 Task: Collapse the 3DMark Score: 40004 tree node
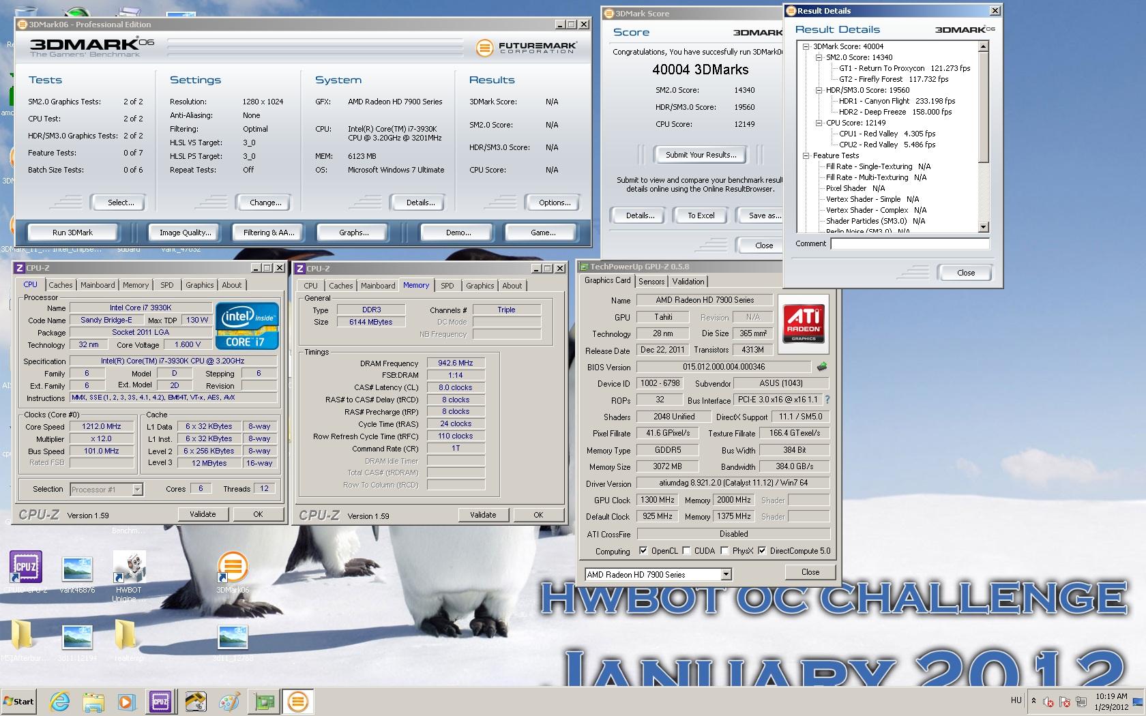click(806, 46)
